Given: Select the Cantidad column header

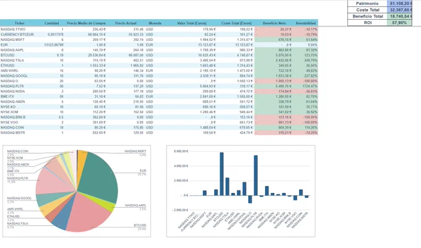Looking at the screenshot, I should [x=51, y=24].
